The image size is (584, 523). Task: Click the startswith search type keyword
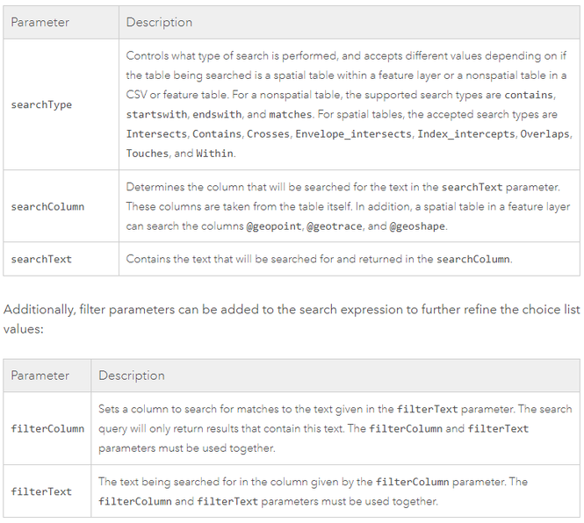(155, 115)
